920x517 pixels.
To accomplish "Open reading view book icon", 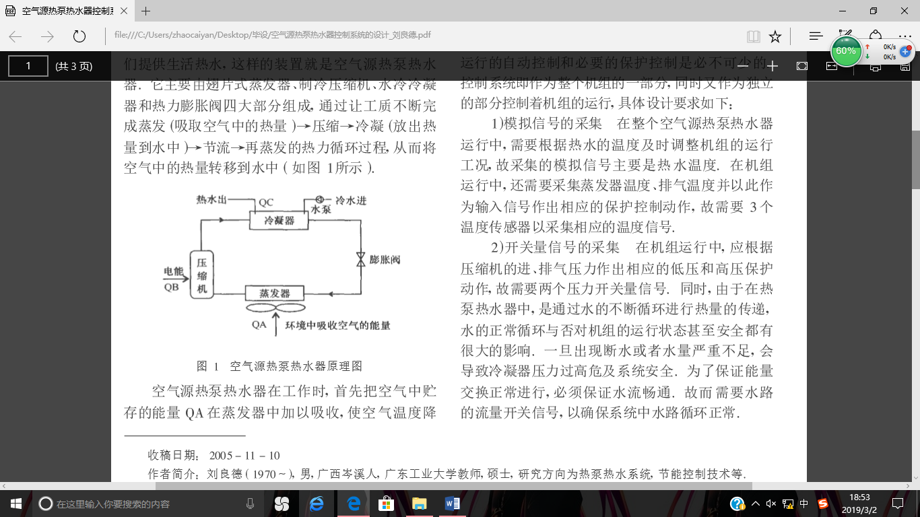I will pos(753,36).
